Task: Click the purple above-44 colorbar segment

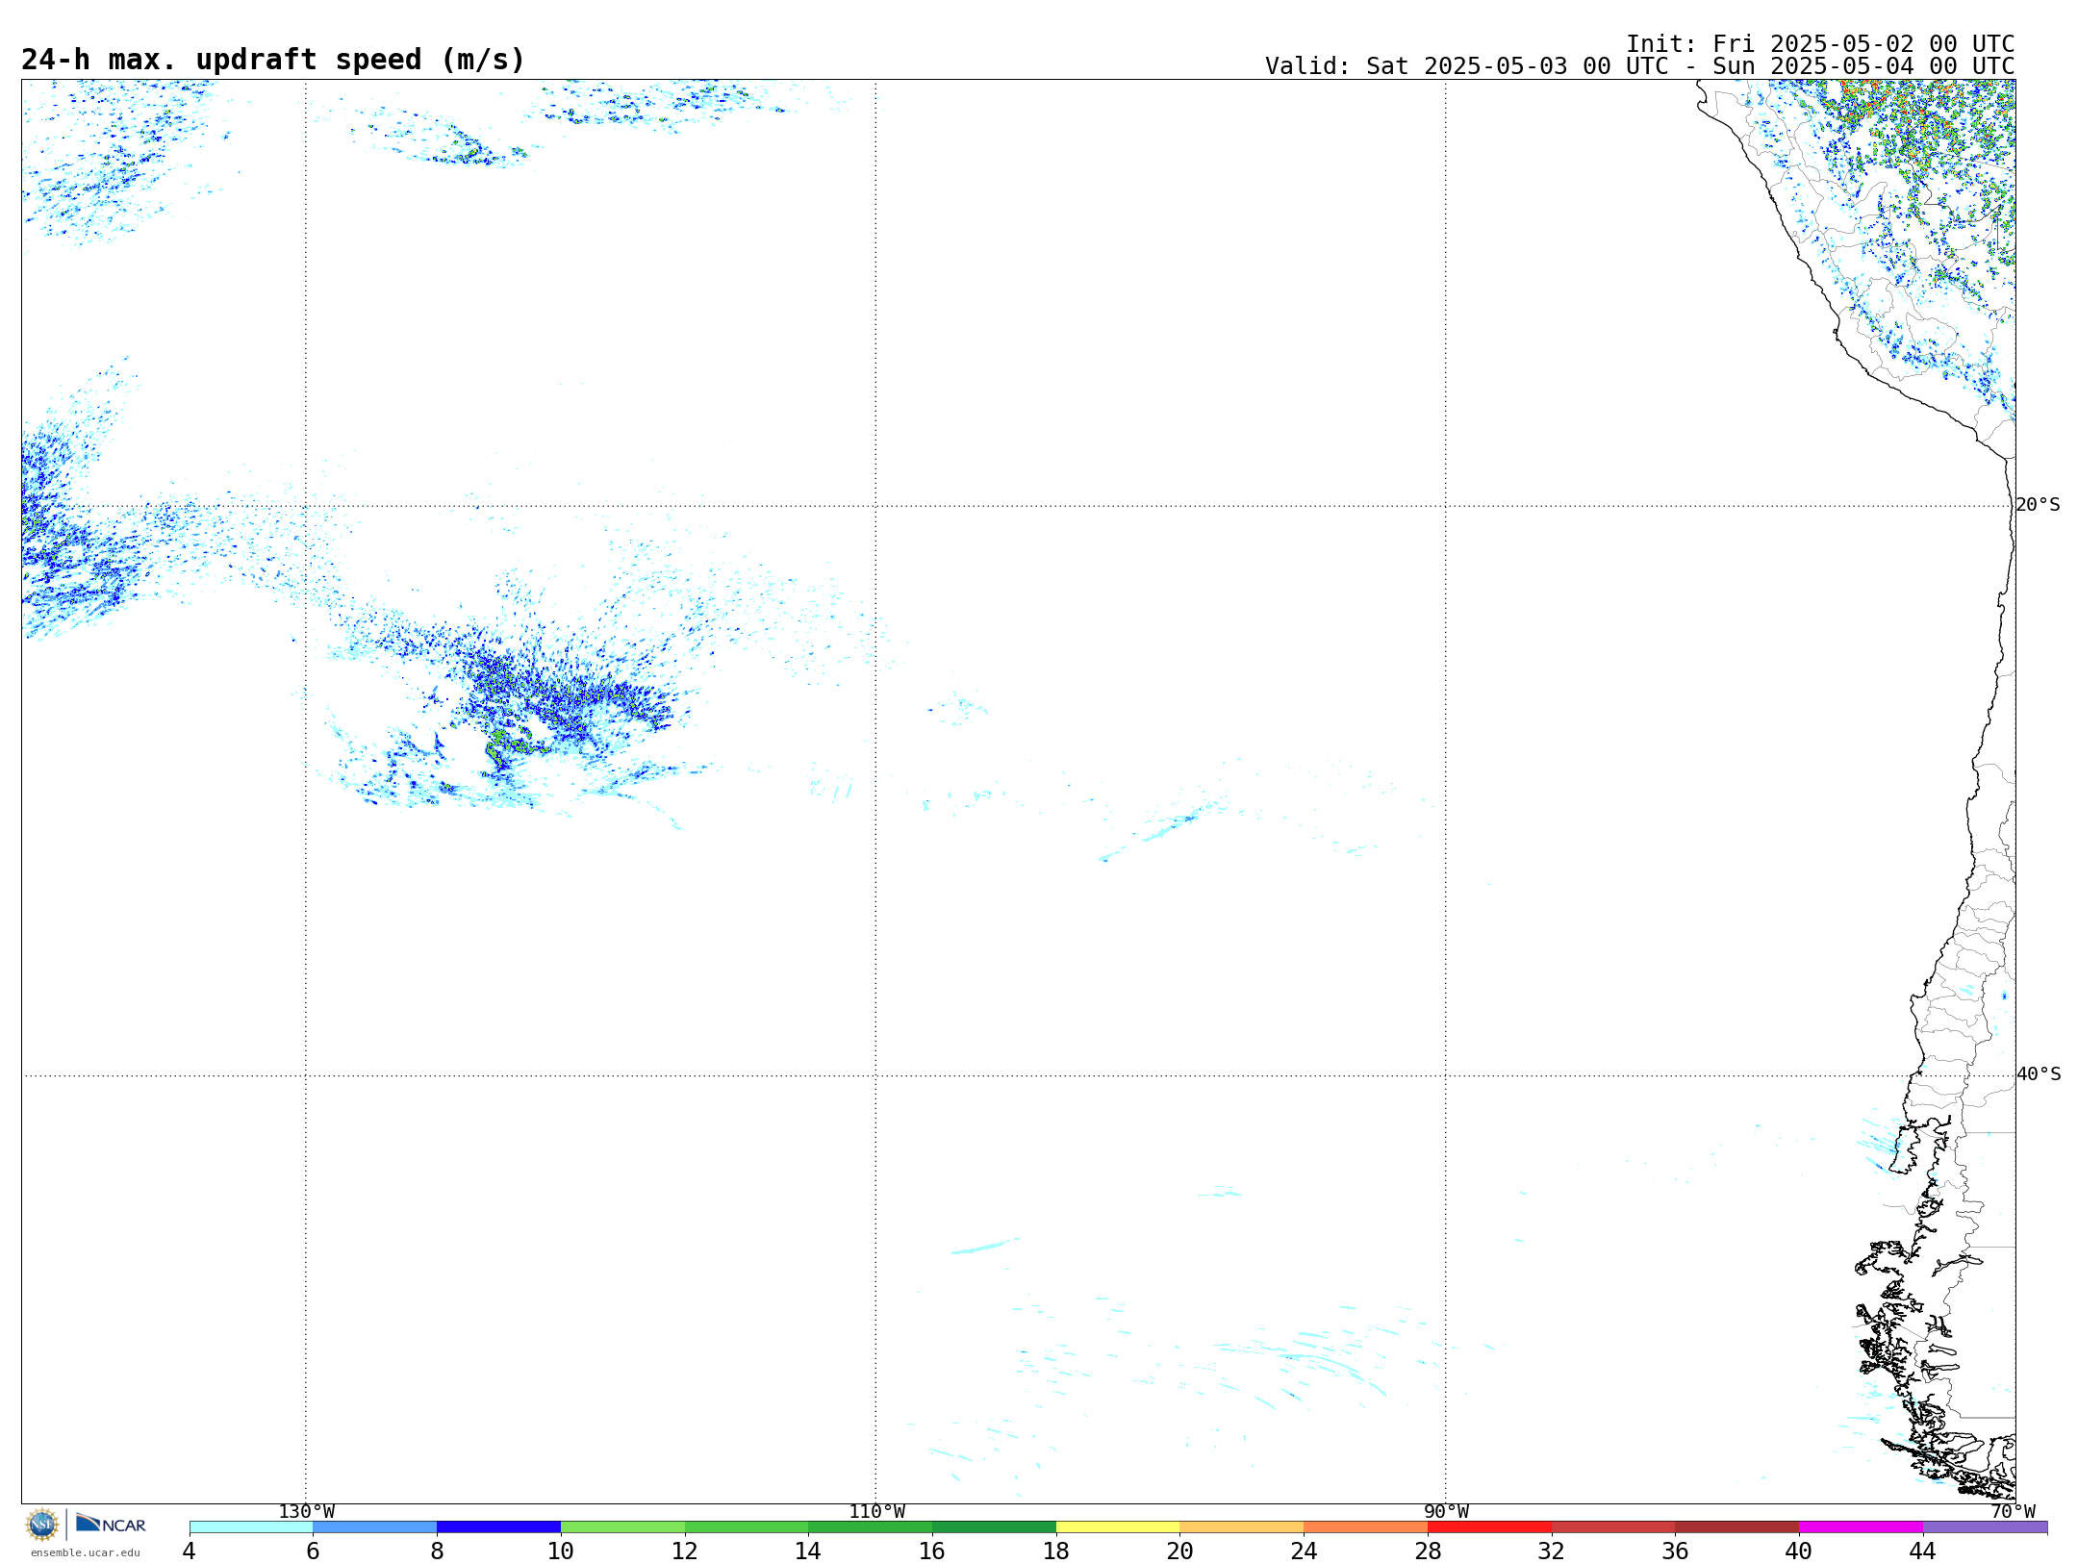Action: tap(1985, 1527)
